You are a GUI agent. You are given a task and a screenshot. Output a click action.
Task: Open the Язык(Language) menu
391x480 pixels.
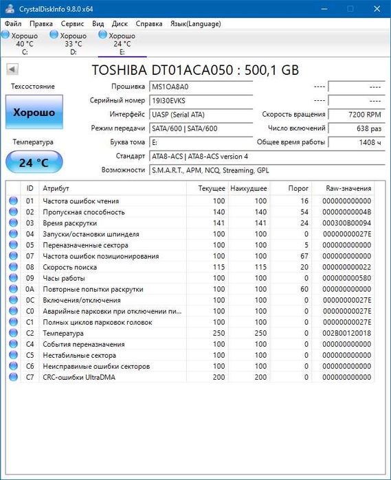(x=195, y=23)
